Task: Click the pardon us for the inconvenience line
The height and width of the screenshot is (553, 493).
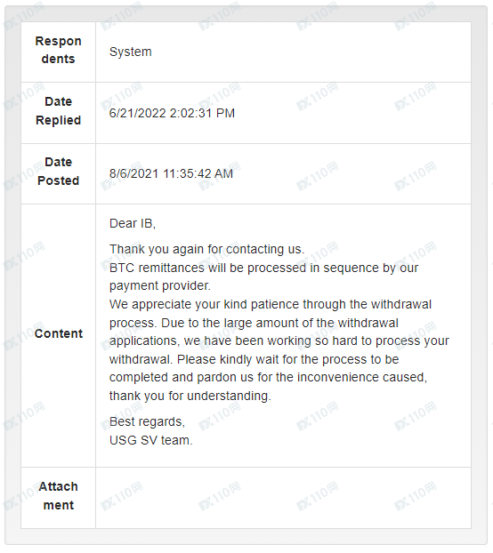Action: click(x=268, y=377)
